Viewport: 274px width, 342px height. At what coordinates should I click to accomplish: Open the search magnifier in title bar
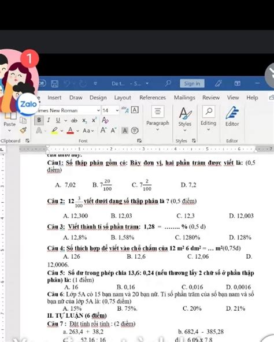168,83
